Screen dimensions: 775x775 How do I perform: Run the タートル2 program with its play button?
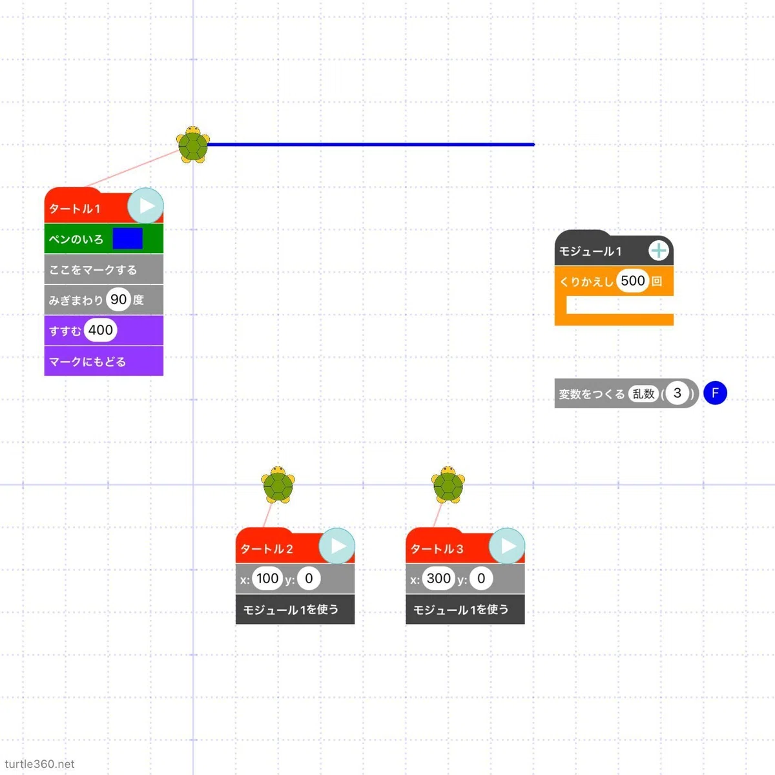pos(337,546)
